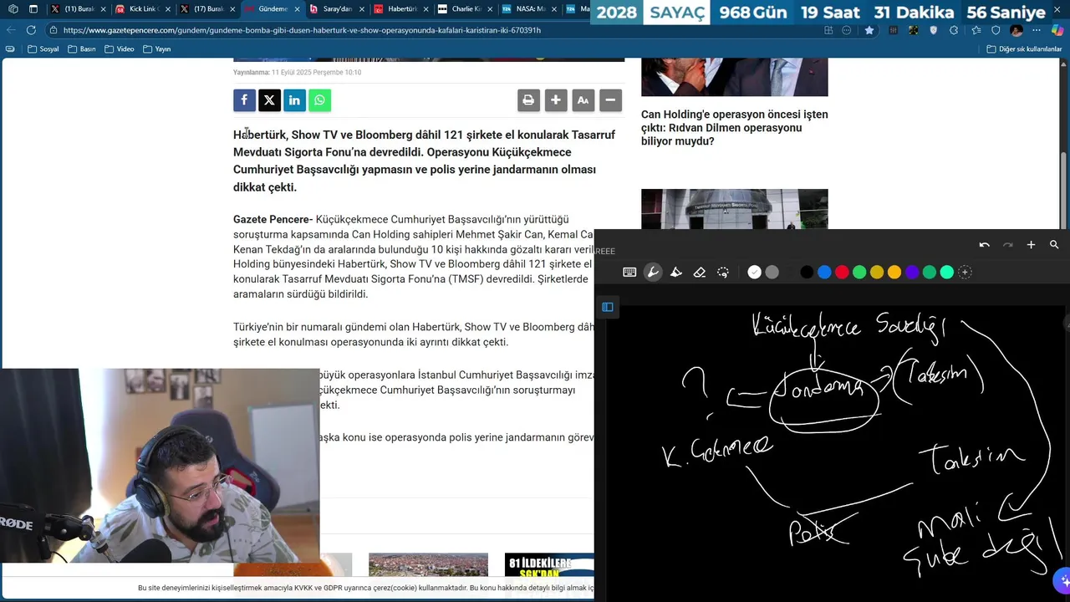Screen dimensions: 1070x602
Task: Pick the purple pen color
Action: click(x=912, y=272)
